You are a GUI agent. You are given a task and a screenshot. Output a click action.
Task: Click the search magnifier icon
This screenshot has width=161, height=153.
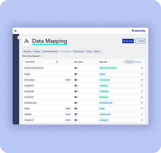click(x=57, y=62)
